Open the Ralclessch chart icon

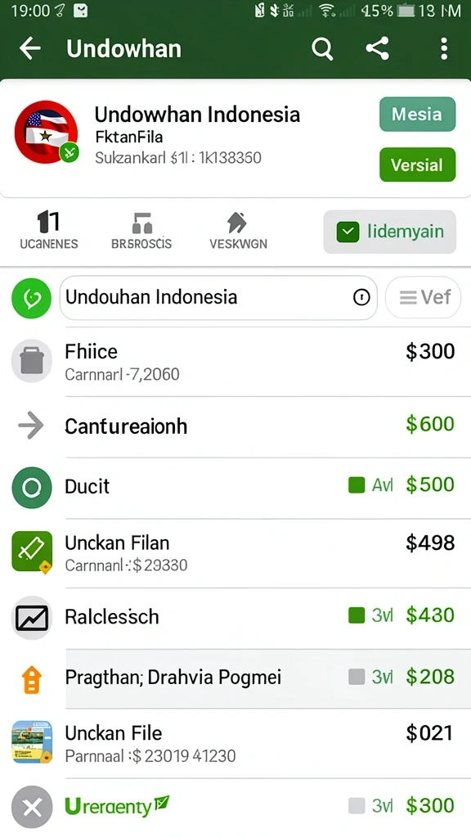pyautogui.click(x=32, y=617)
